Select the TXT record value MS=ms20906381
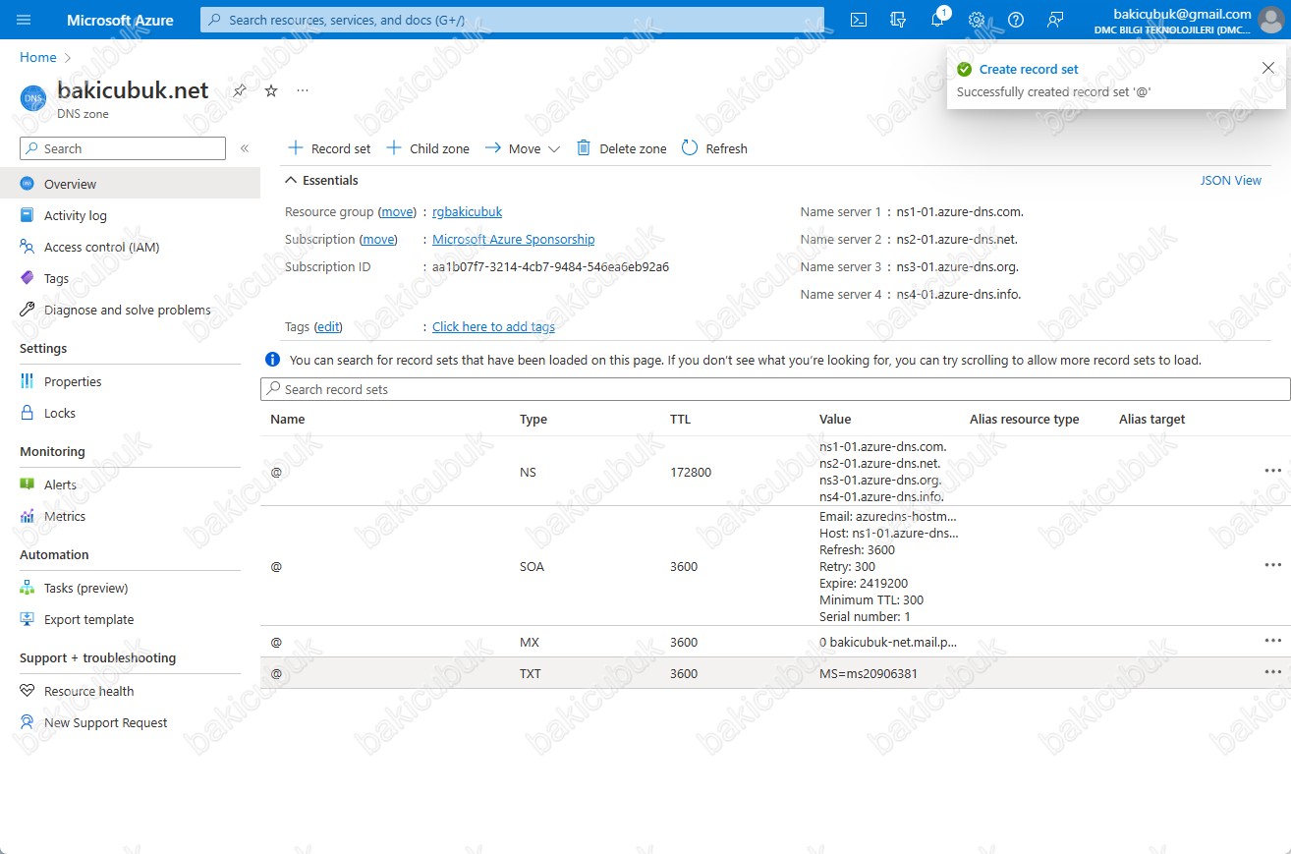The width and height of the screenshot is (1291, 854). pyautogui.click(x=869, y=673)
